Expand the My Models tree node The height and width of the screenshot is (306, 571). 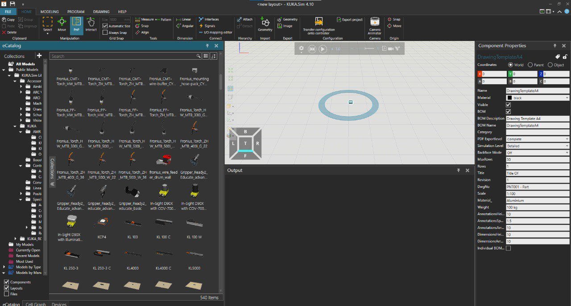point(25,245)
